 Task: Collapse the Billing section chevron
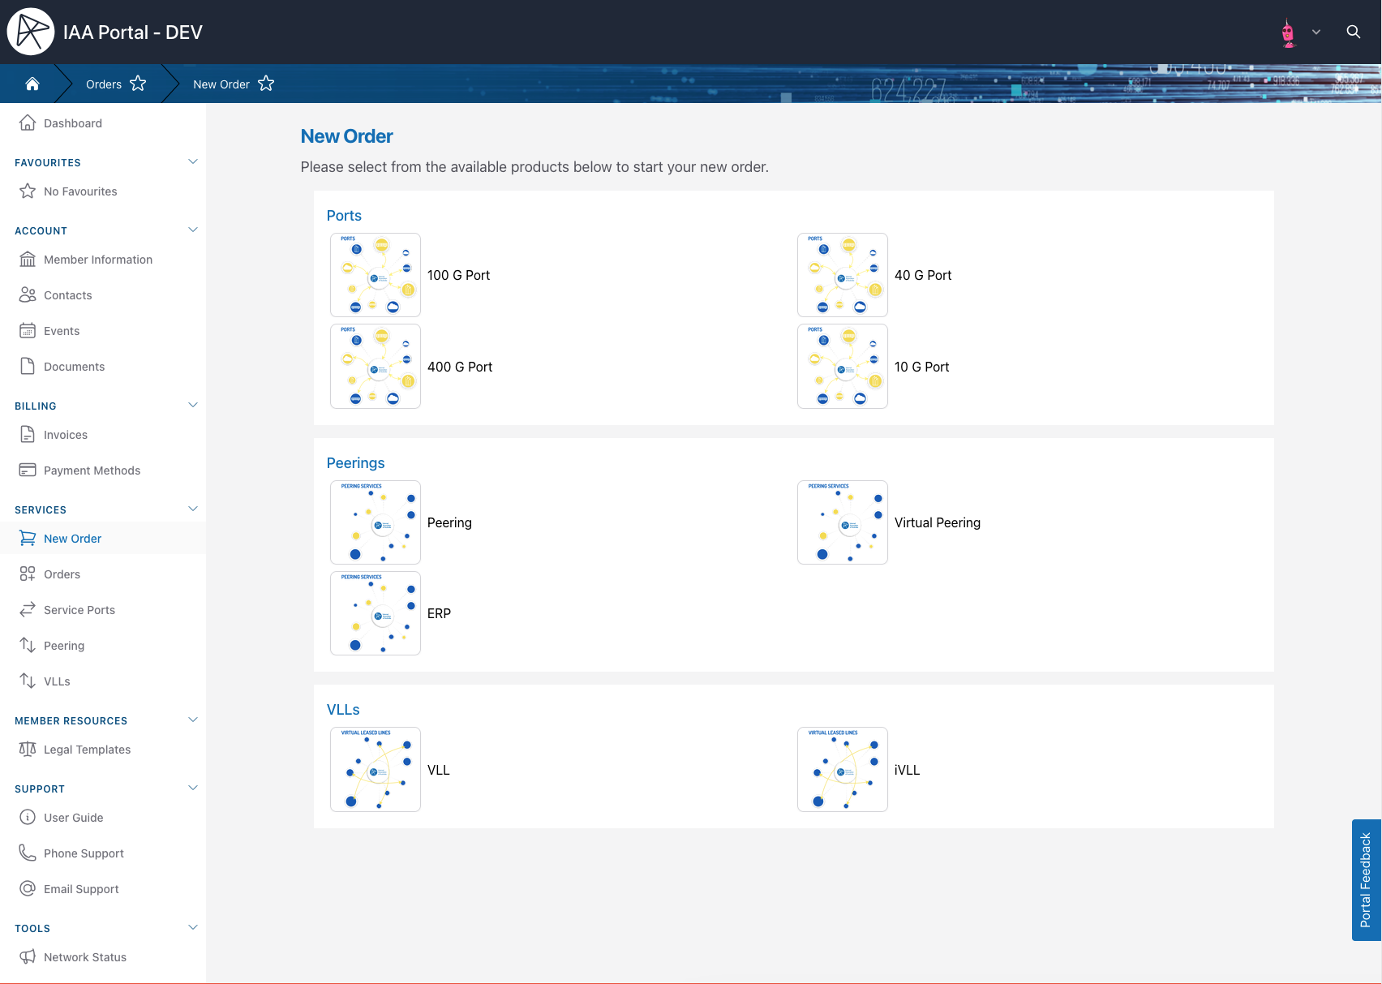[193, 405]
